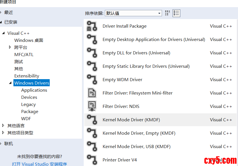Expand the 跨平台 tree node
Screen dimensions: 238x166
[10, 47]
